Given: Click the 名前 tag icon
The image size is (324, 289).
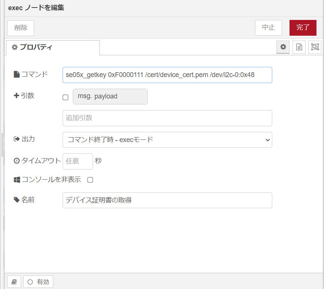Looking at the screenshot, I should 16,200.
